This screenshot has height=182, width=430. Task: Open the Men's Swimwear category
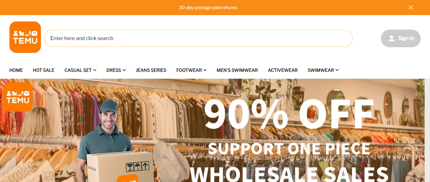pyautogui.click(x=237, y=70)
